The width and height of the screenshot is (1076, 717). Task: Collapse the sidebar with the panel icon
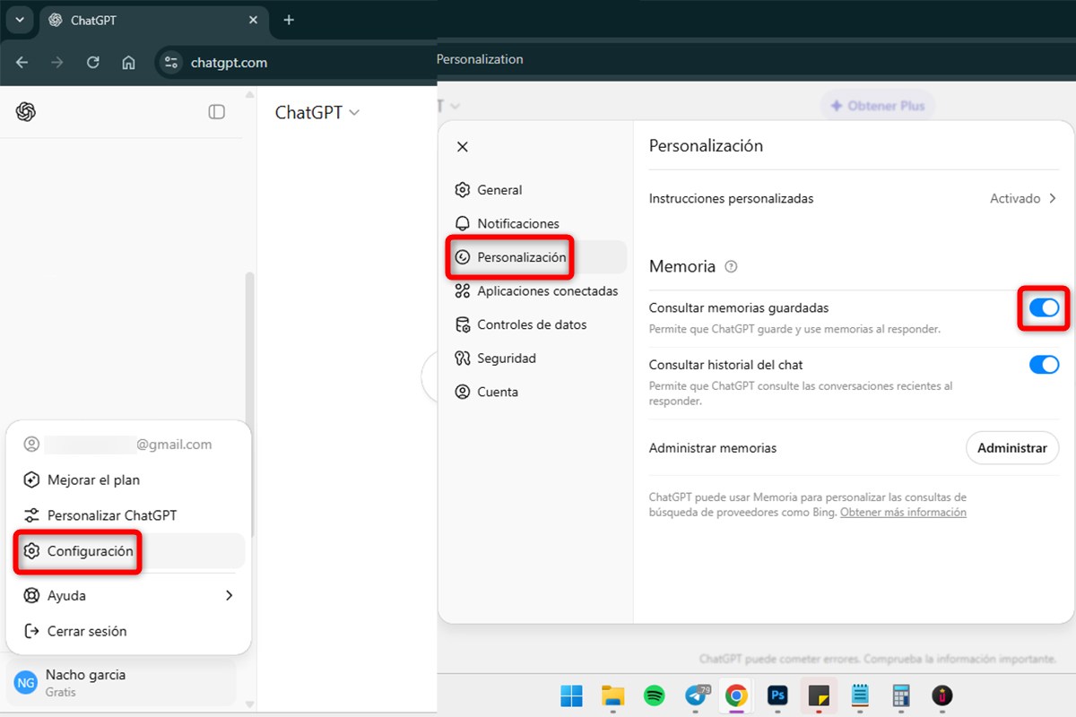pyautogui.click(x=216, y=112)
